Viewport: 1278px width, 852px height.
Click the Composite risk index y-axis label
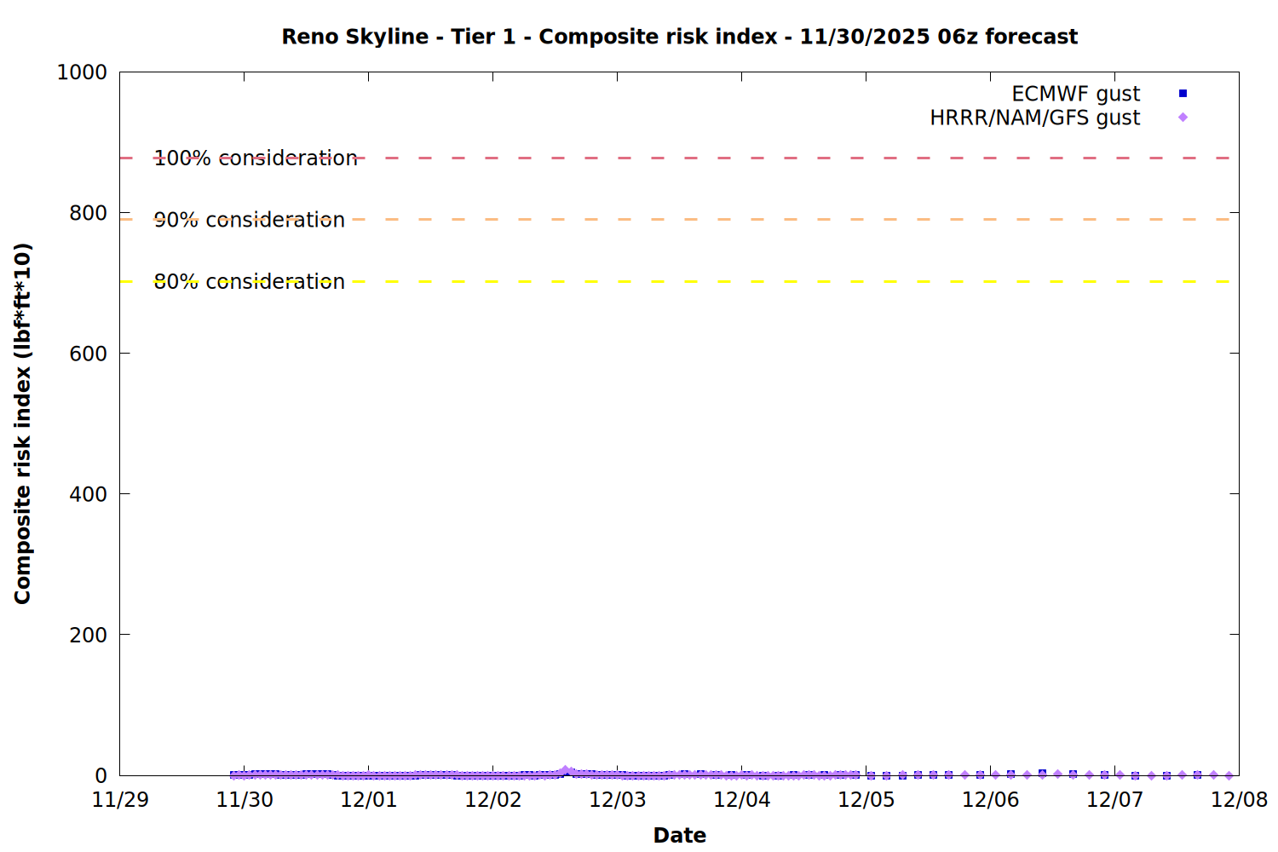coord(23,423)
